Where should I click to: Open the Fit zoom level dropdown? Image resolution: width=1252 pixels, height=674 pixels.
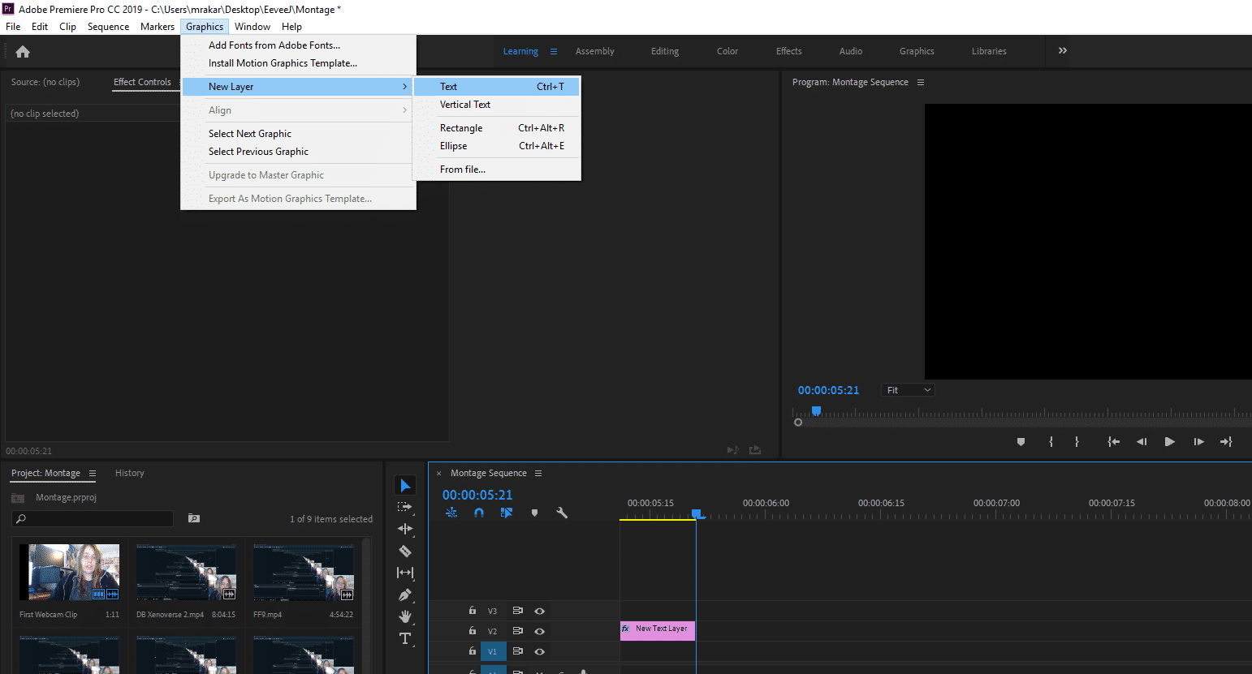(907, 389)
